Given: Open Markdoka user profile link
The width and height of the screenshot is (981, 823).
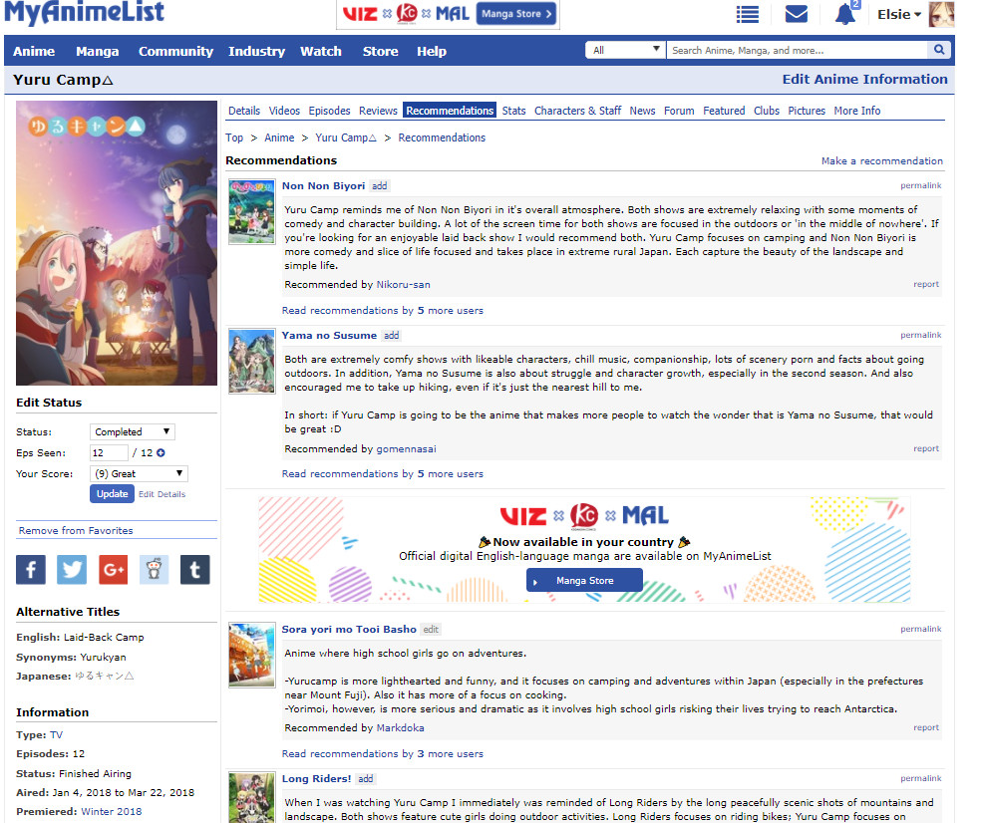Looking at the screenshot, I should coord(400,728).
